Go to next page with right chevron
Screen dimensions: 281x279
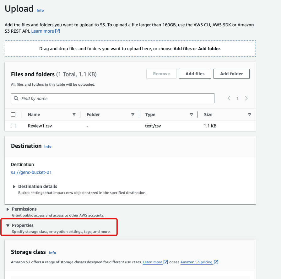pyautogui.click(x=246, y=98)
